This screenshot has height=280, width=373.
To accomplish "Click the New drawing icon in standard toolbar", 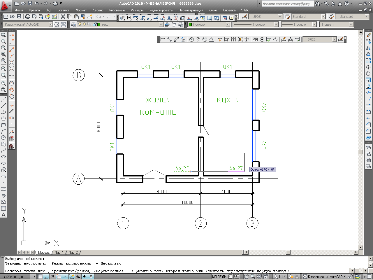I will [x=6, y=17].
